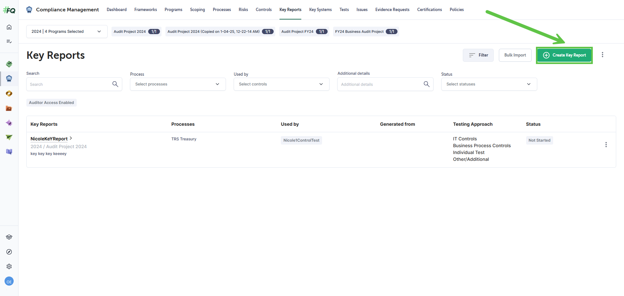
Task: Open the Scoping tab
Action: (198, 10)
